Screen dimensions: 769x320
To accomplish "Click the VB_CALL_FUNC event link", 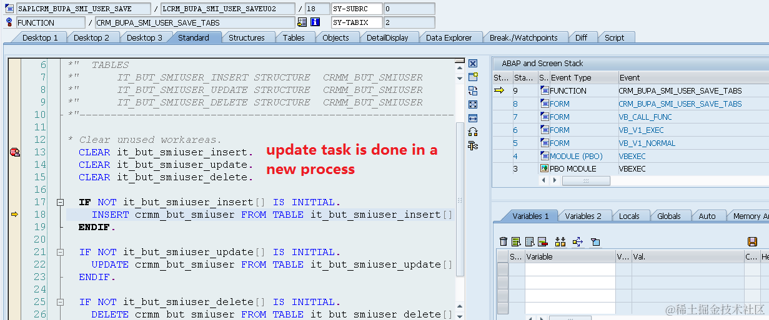I will click(x=645, y=117).
